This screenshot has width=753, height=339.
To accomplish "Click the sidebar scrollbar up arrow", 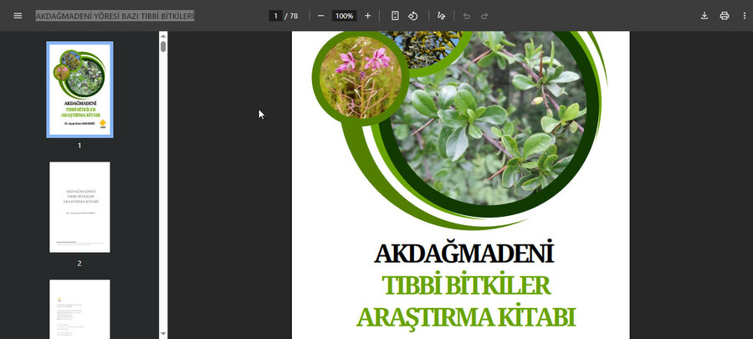I will tap(163, 35).
